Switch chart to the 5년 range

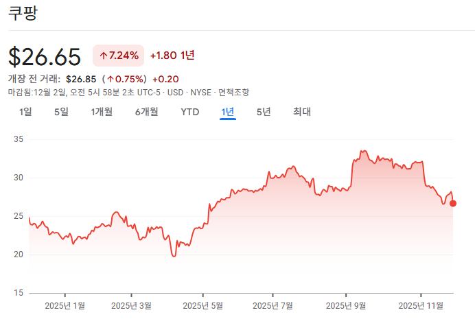tap(264, 112)
